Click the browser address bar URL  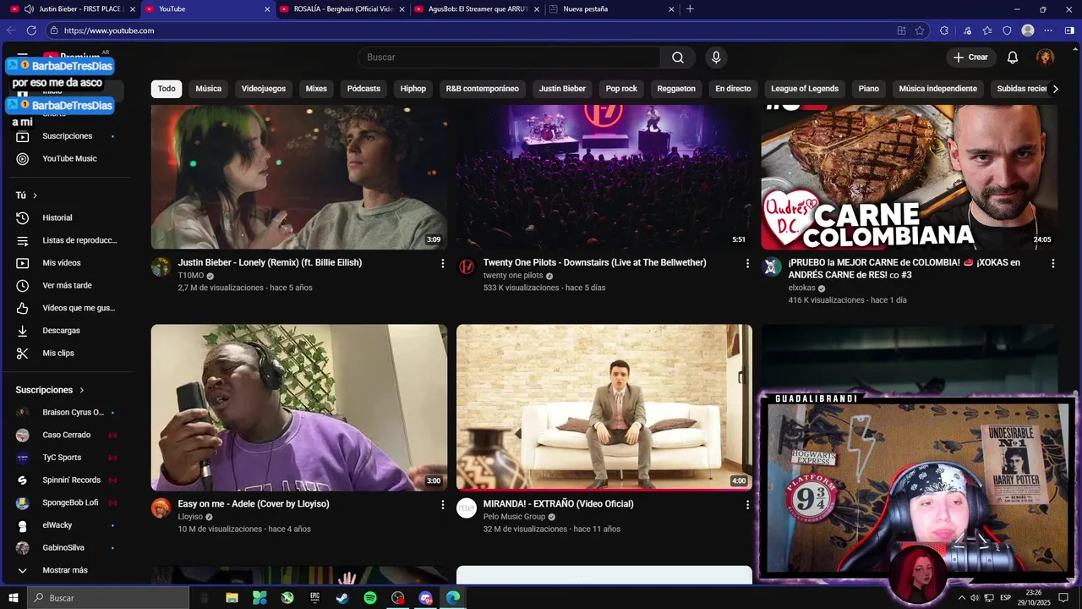109,30
